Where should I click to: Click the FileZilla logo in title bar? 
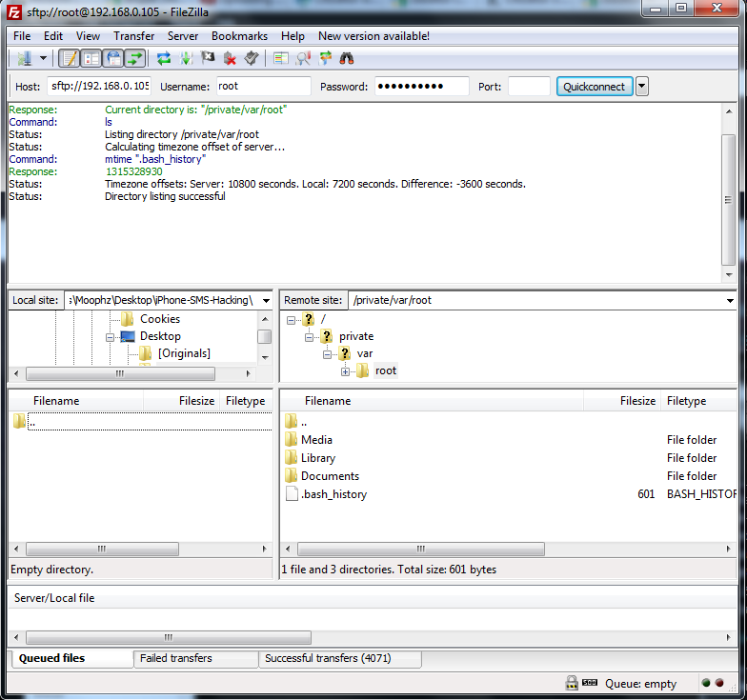click(x=14, y=11)
